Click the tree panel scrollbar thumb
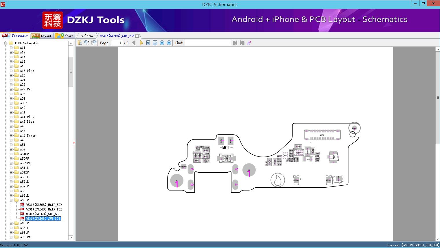Image resolution: width=440 pixels, height=248 pixels. click(x=71, y=72)
